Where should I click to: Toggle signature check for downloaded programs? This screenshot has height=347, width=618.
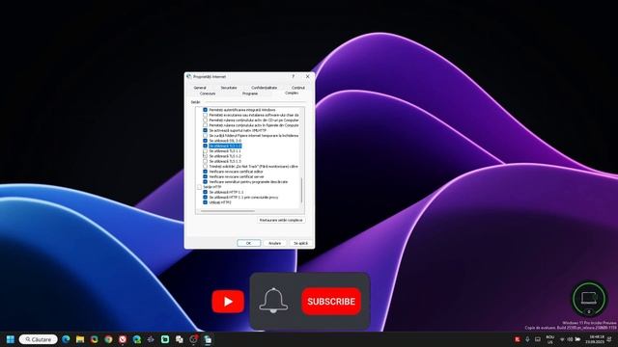point(205,182)
